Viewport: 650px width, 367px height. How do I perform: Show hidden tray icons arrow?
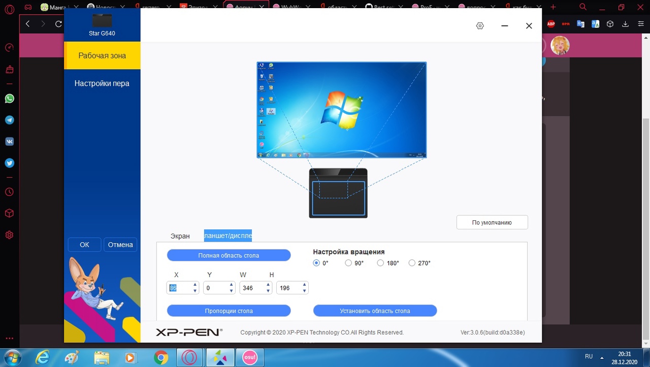click(x=602, y=357)
